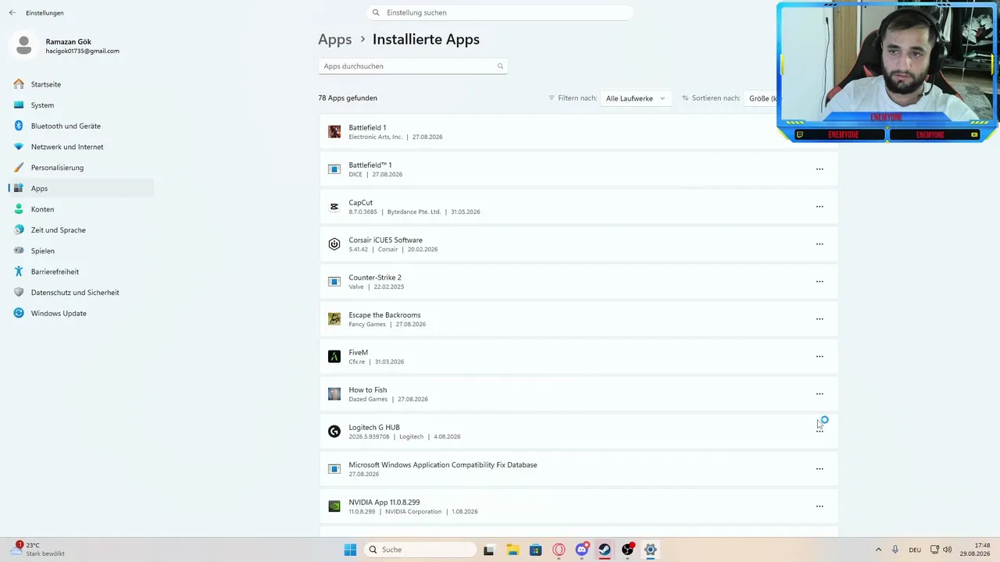Click the Logitech G HUB icon
The image size is (1000, 562).
click(x=334, y=431)
